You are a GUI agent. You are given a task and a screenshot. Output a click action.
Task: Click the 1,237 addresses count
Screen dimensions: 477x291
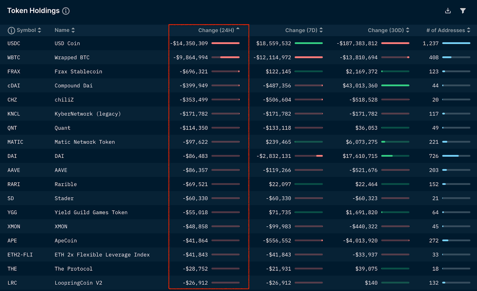[x=431, y=43]
